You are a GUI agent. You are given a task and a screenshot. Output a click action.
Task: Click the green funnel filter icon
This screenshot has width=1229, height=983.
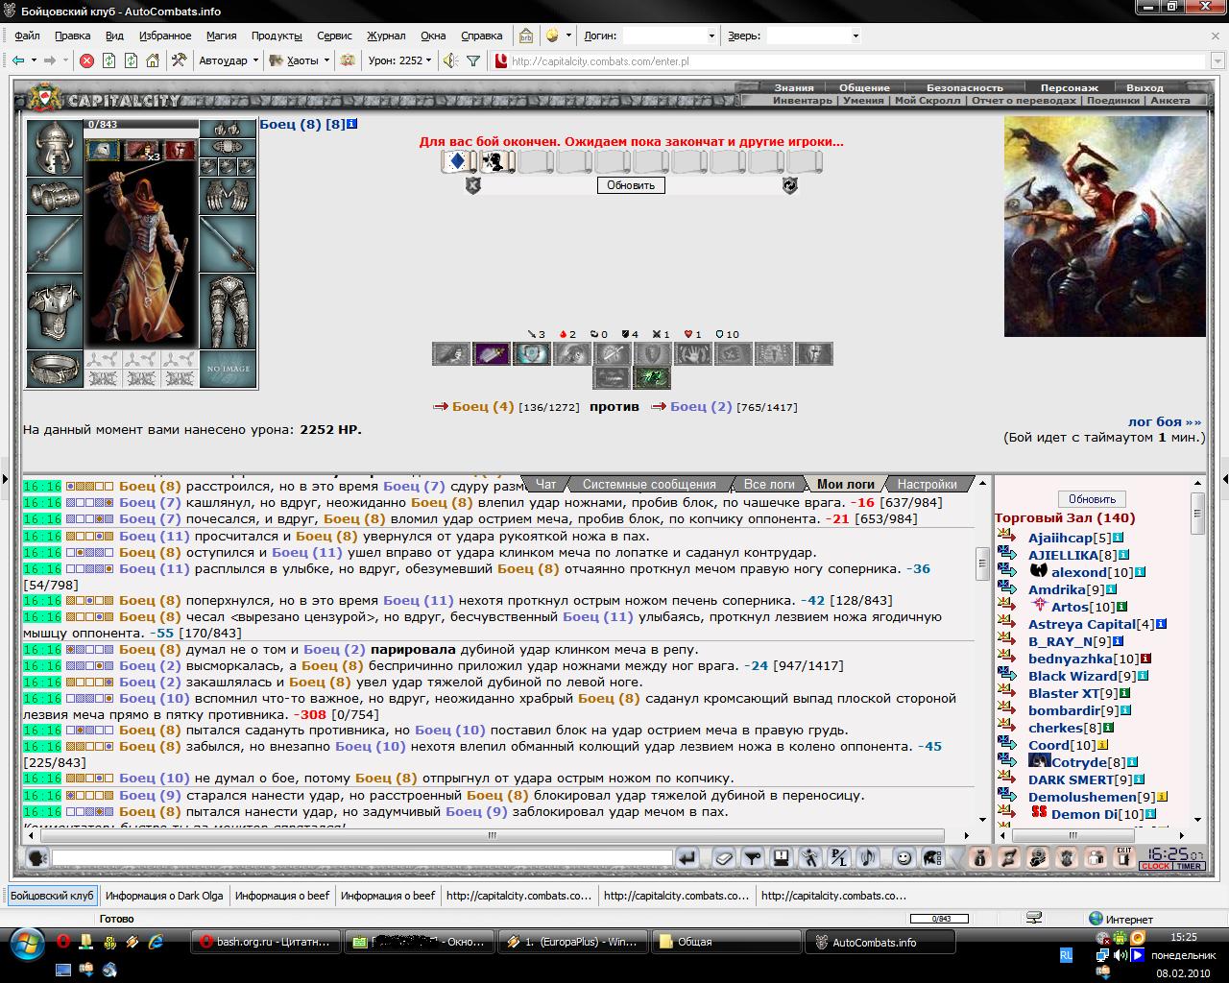tap(473, 60)
